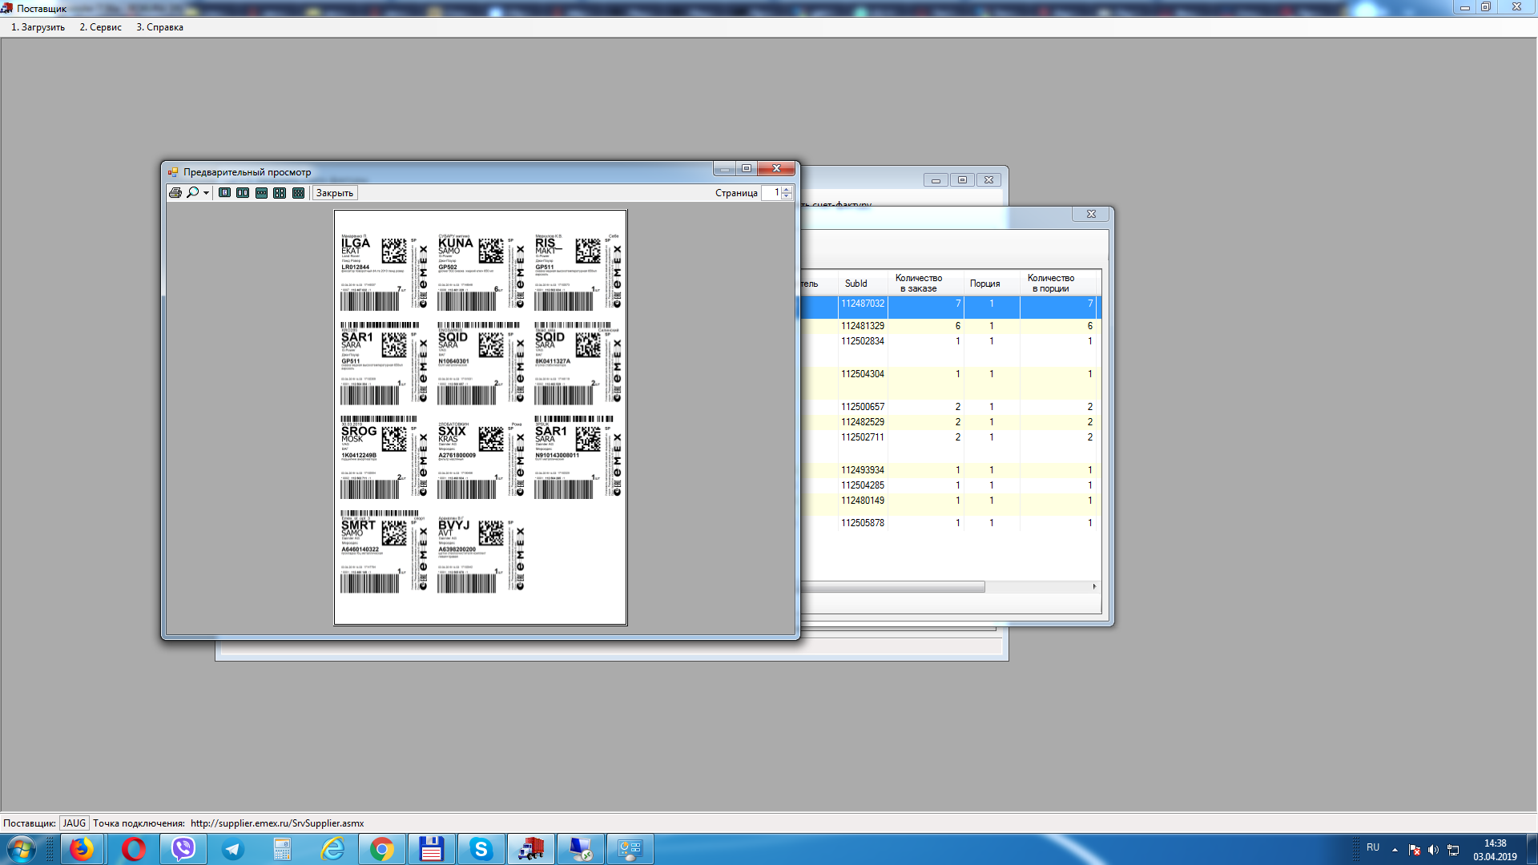Select the six-pages view layout
The width and height of the screenshot is (1538, 865).
[298, 193]
